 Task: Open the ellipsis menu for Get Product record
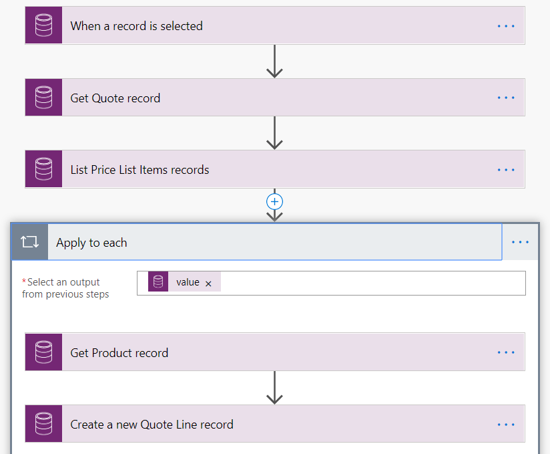(506, 352)
